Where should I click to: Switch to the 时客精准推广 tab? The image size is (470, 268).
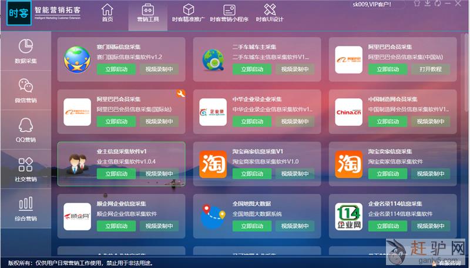point(189,13)
